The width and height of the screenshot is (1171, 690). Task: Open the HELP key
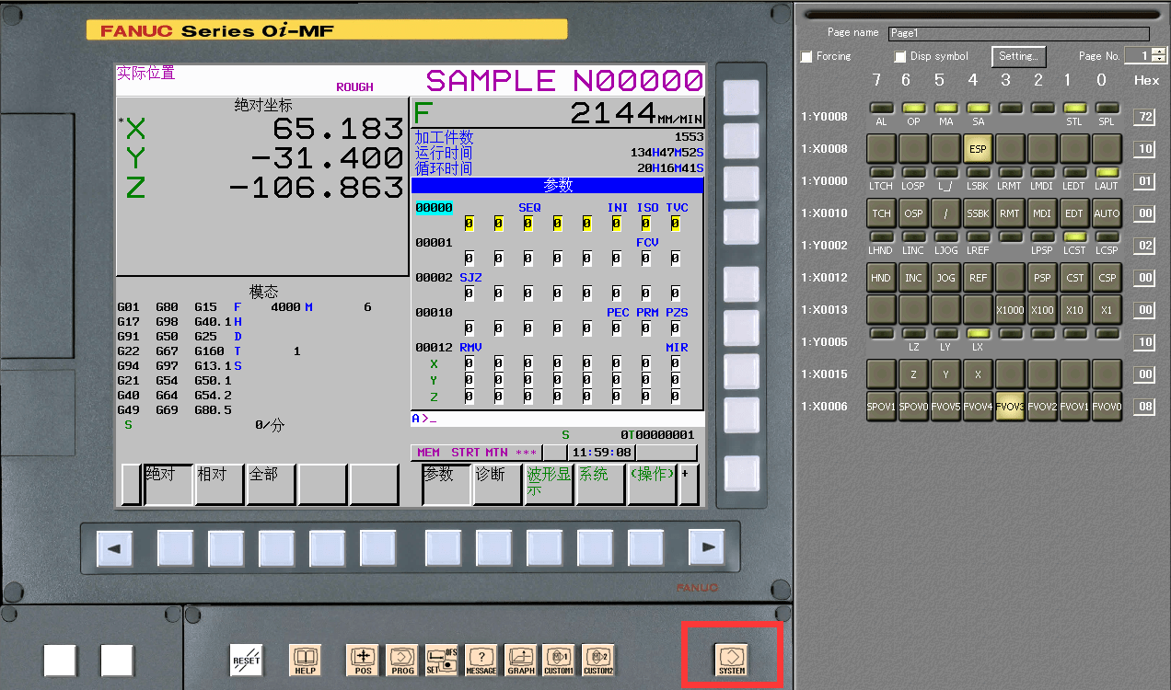click(x=306, y=660)
